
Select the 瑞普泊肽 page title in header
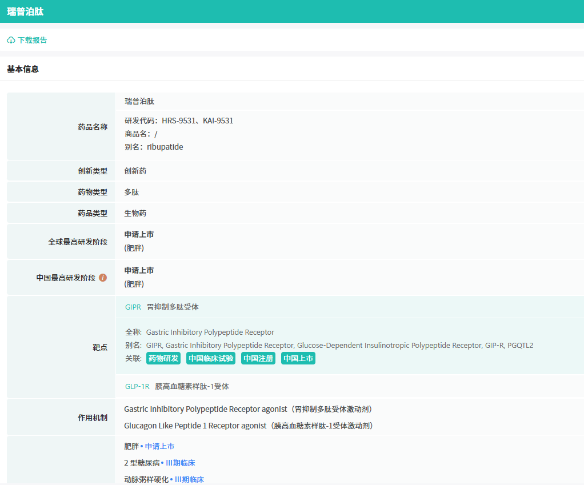25,11
